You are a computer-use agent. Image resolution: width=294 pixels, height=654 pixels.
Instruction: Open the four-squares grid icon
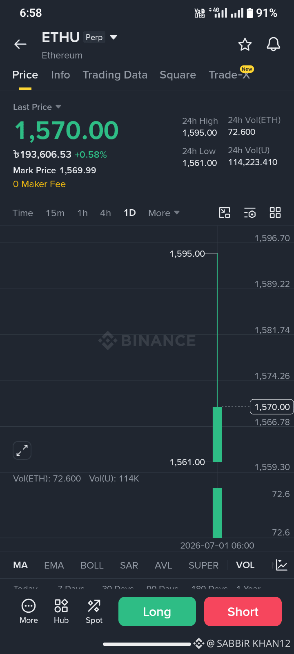point(275,213)
